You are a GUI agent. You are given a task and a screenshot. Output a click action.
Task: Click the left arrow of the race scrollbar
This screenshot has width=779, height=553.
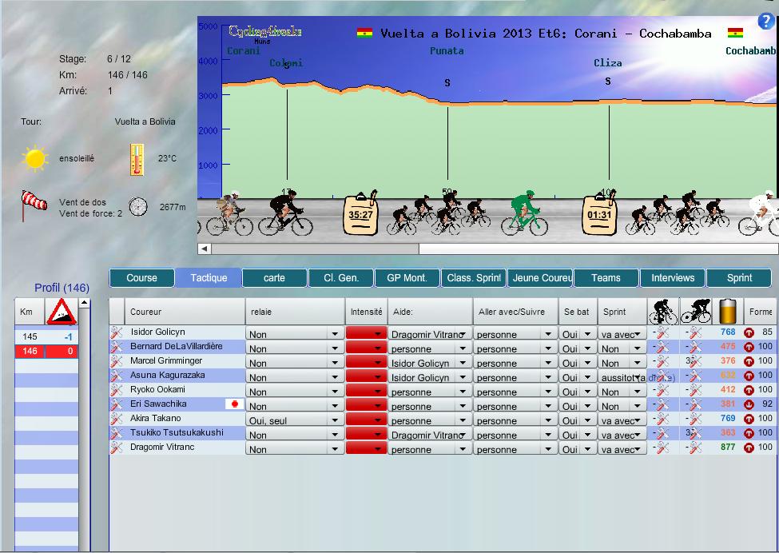click(205, 249)
